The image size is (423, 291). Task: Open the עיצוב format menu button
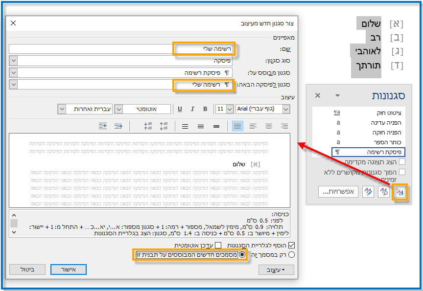click(276, 269)
